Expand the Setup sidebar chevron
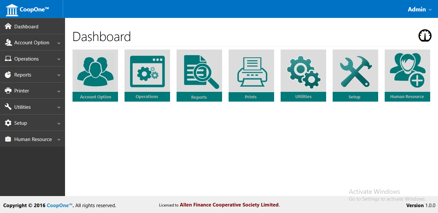The width and height of the screenshot is (438, 213). [59, 123]
